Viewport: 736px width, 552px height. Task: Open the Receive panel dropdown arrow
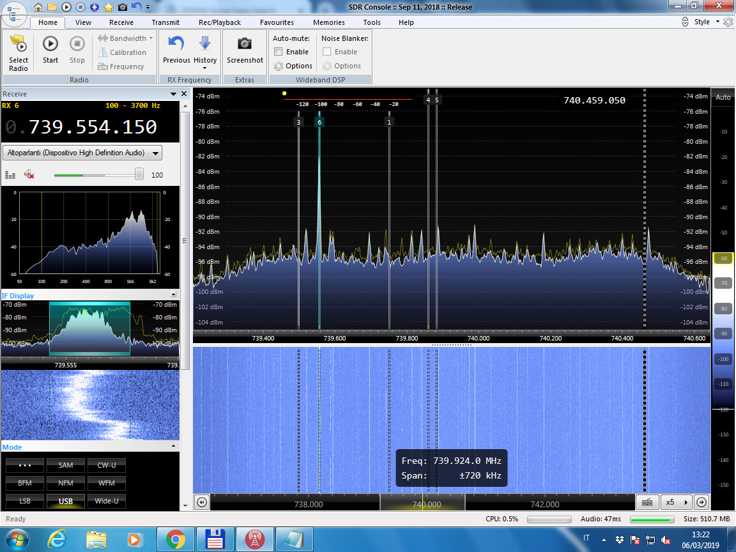[173, 94]
